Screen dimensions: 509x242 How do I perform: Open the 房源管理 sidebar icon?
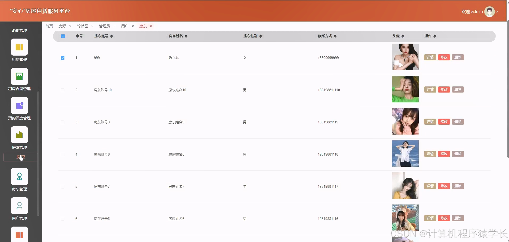click(19, 135)
